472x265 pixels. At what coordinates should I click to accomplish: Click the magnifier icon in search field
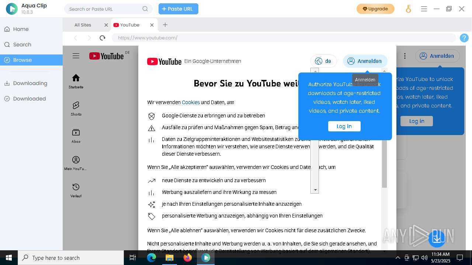[145, 9]
